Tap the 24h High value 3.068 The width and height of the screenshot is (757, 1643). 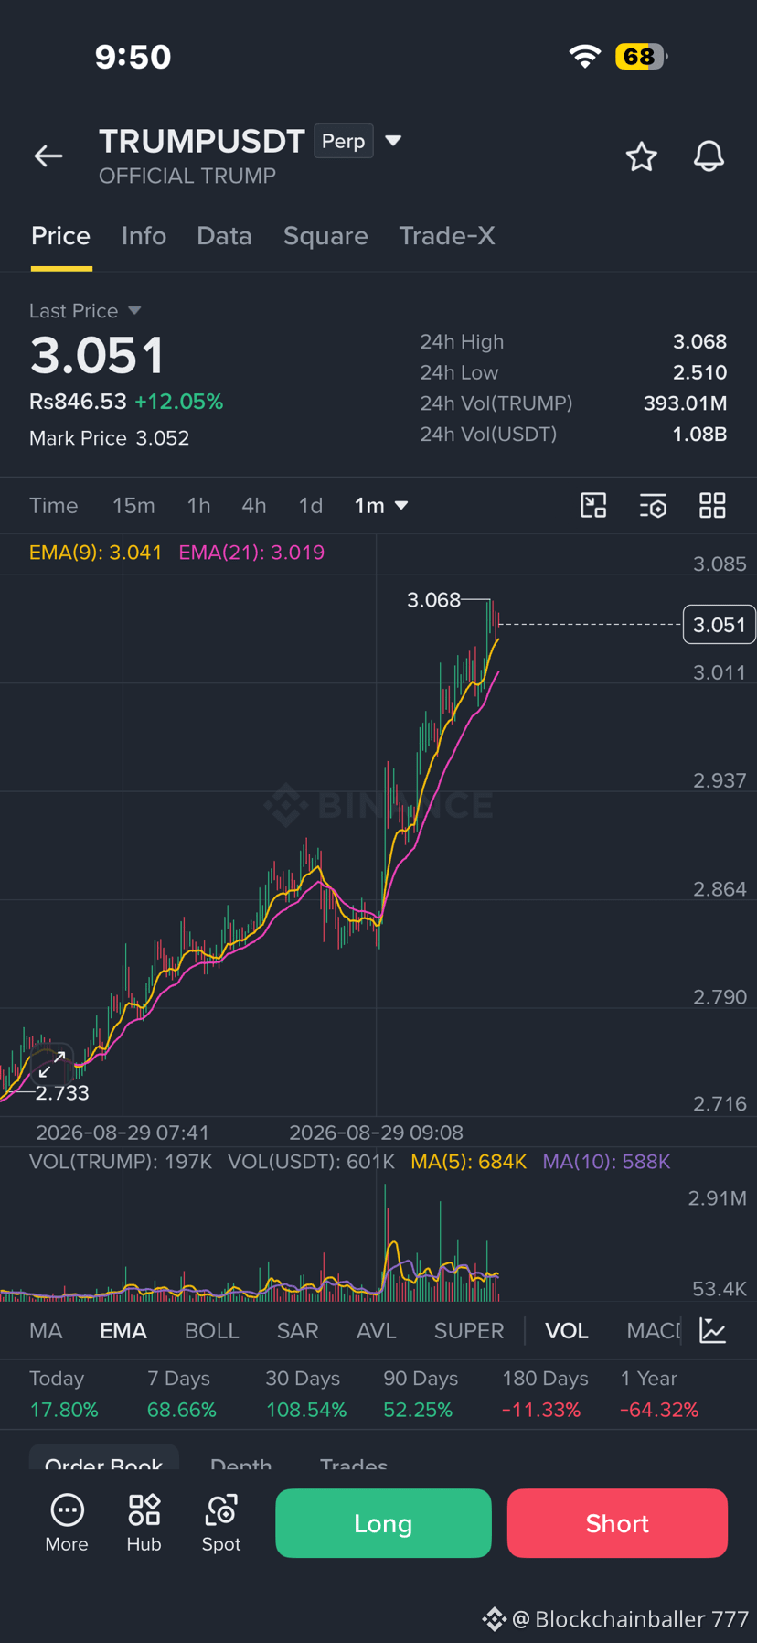pyautogui.click(x=700, y=342)
